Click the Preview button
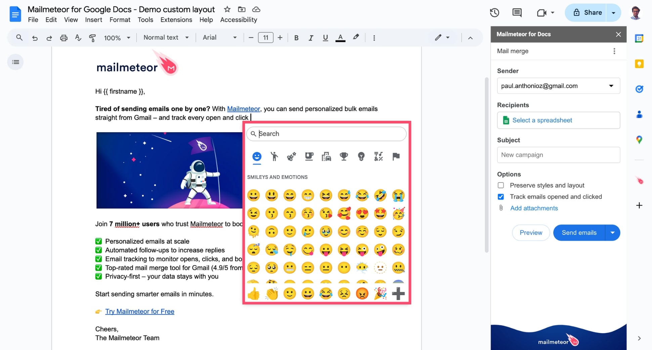Viewport: 652px width, 350px height. (531, 233)
